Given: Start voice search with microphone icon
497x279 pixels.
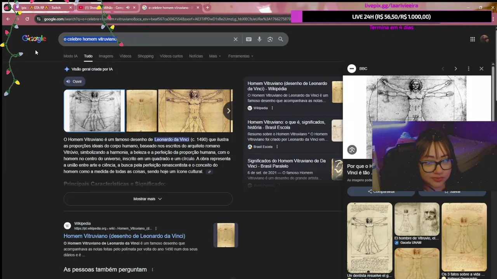Looking at the screenshot, I should tap(259, 39).
